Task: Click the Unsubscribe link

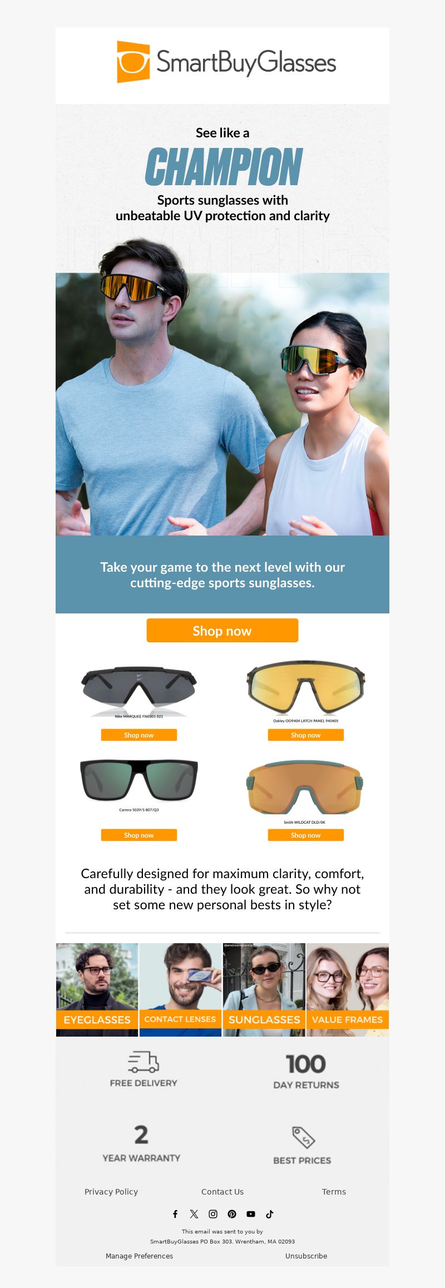Action: tap(306, 1256)
